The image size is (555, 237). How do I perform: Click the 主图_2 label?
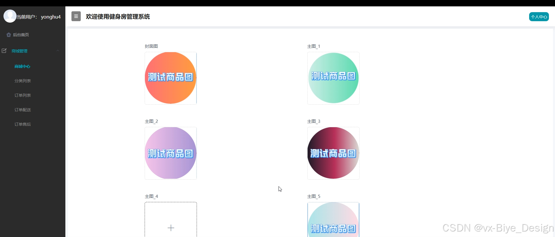point(151,121)
